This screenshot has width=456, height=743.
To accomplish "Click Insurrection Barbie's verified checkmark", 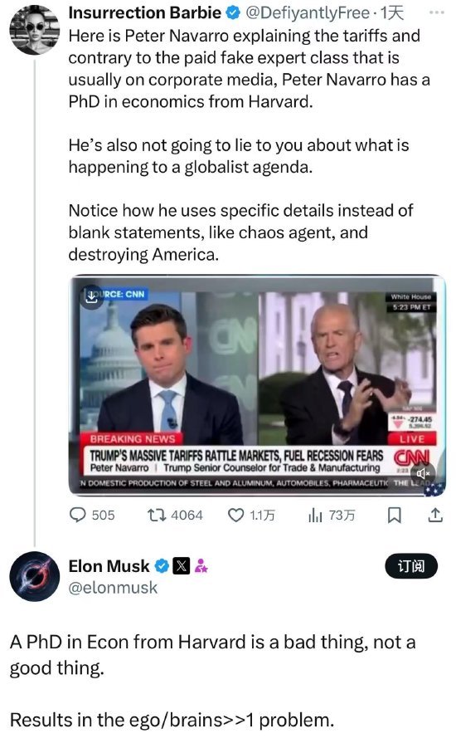I will 232,12.
